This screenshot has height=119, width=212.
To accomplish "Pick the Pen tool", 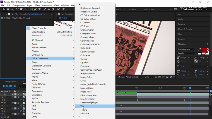I will (35, 9).
